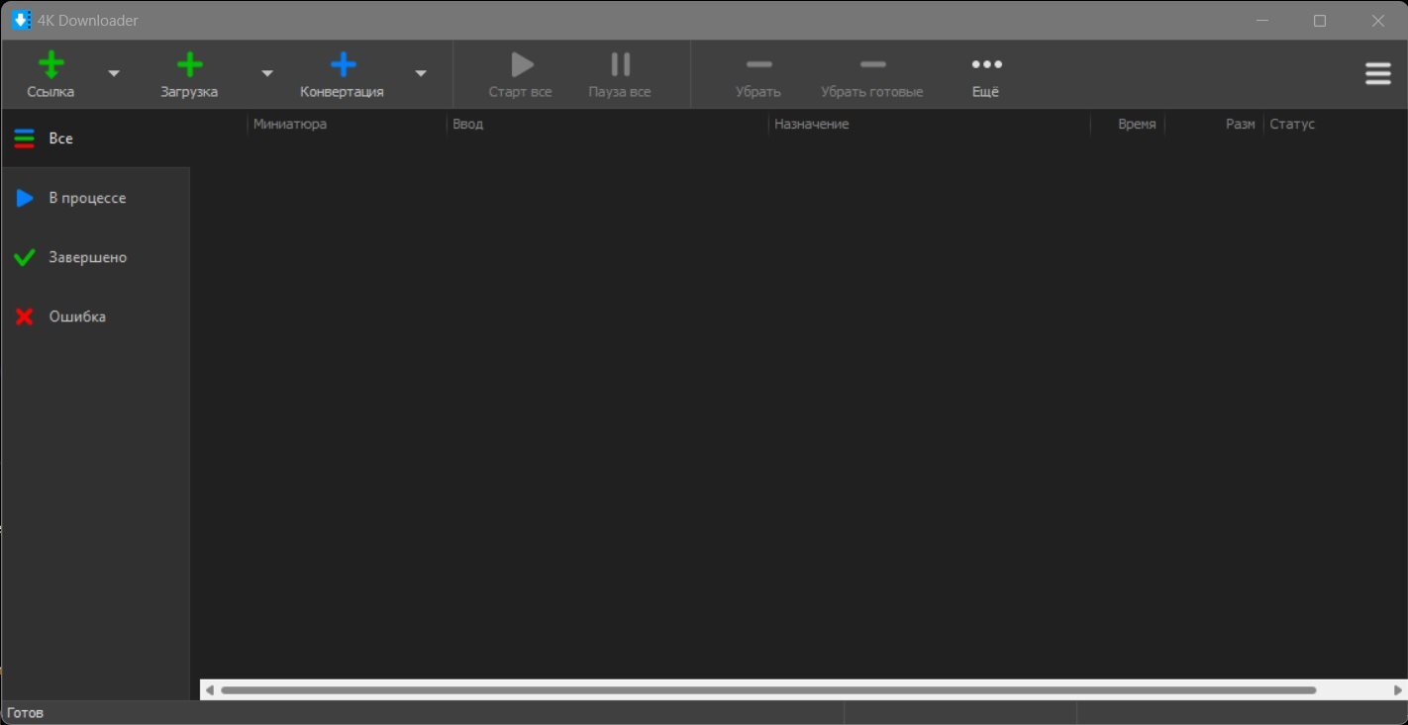Click the green plus Загрузка icon
This screenshot has width=1408, height=725.
click(x=189, y=65)
